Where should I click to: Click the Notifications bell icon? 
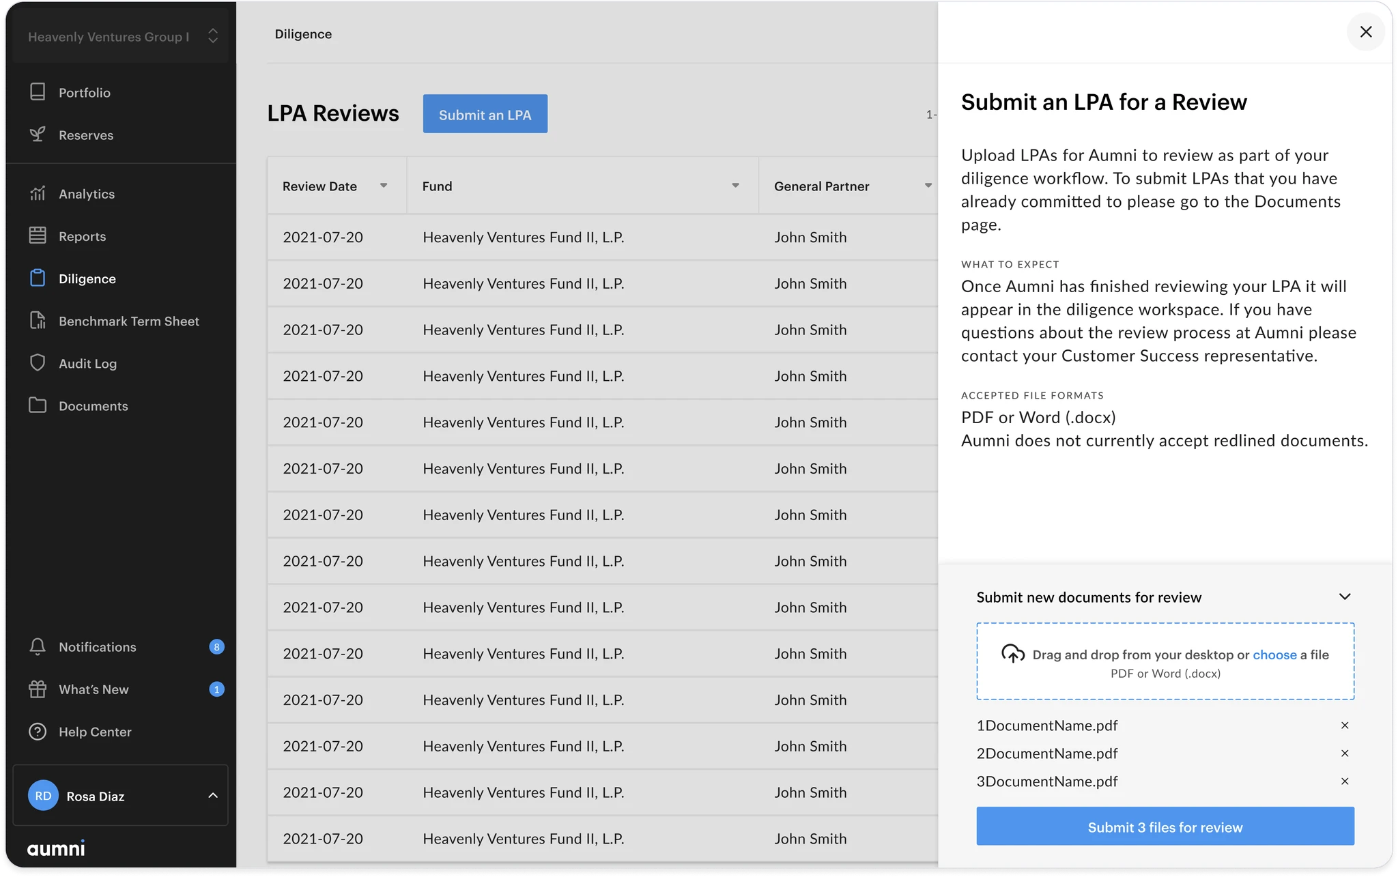(38, 647)
